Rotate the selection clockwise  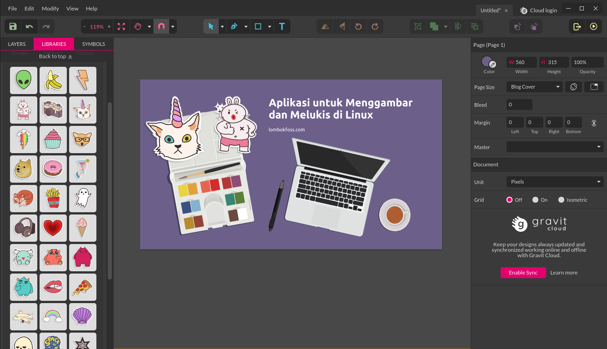[x=375, y=26]
